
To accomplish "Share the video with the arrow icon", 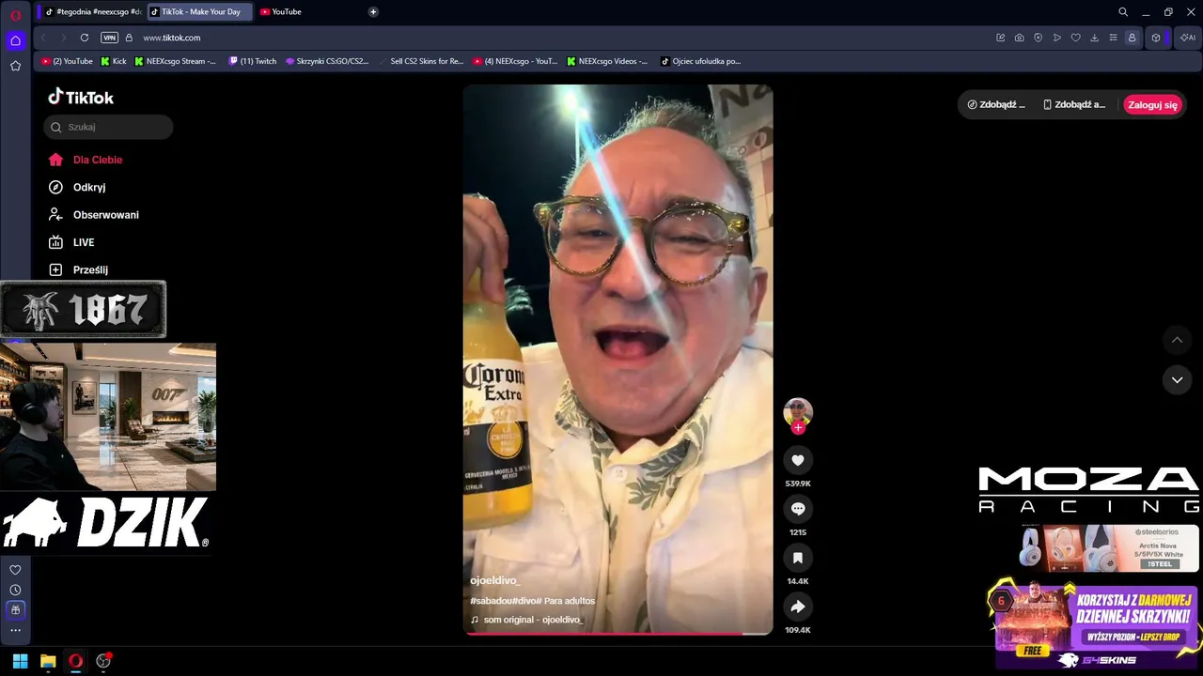I will [x=798, y=607].
